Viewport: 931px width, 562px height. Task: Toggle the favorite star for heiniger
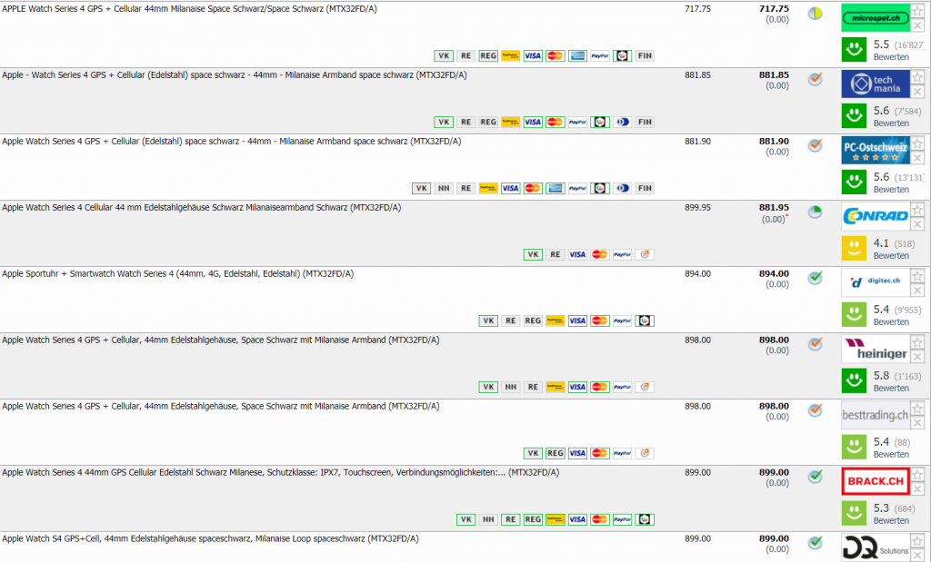pyautogui.click(x=917, y=342)
